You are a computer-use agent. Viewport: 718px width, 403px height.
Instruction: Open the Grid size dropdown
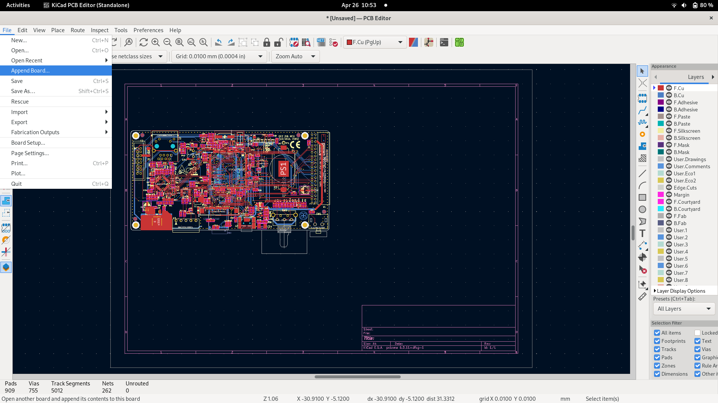[x=219, y=56]
